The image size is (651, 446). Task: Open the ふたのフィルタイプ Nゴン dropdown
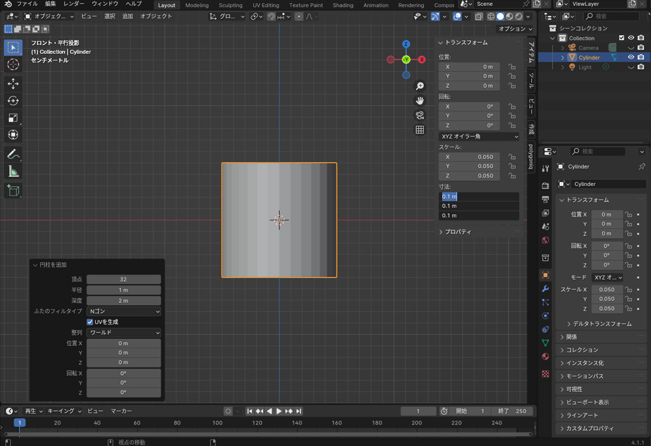click(124, 311)
